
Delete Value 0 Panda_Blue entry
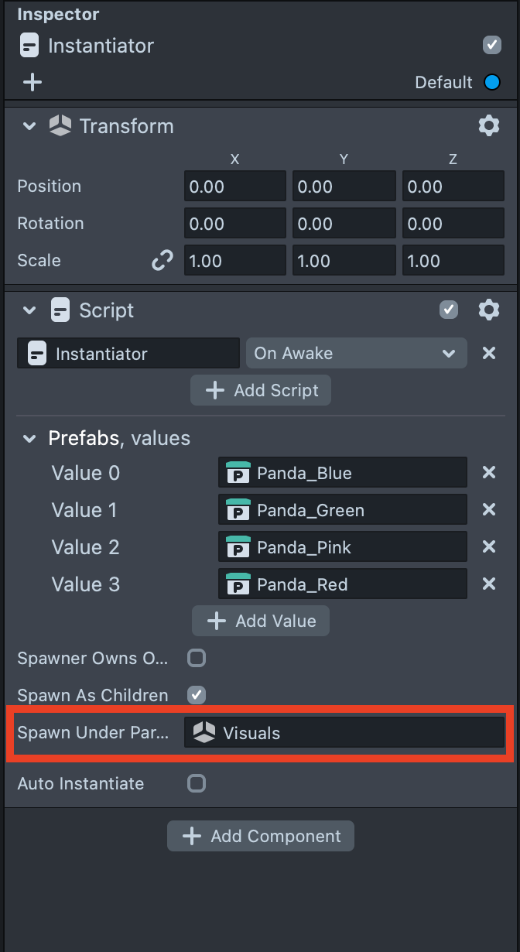pos(489,472)
